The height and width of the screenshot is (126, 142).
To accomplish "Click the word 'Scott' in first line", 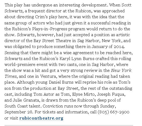I will point(126,5).
